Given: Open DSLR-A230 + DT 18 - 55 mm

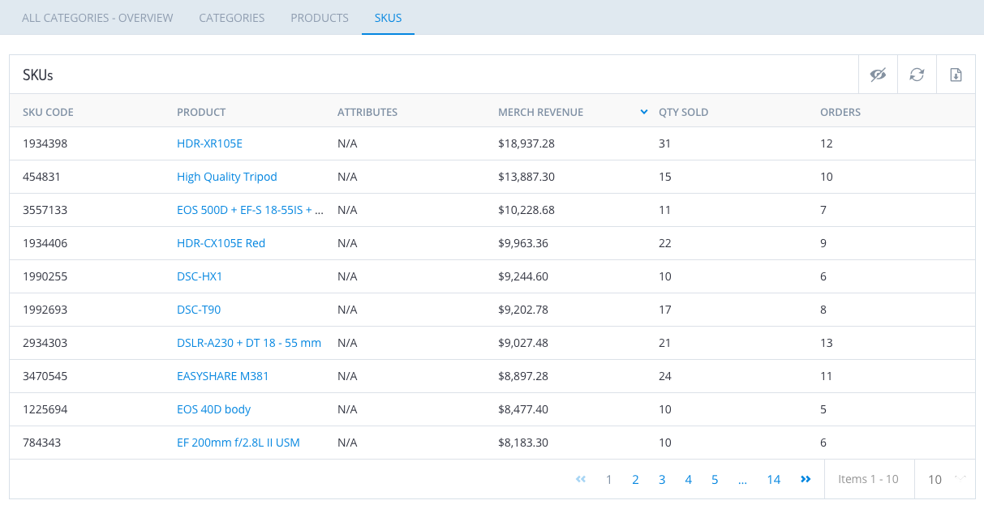Looking at the screenshot, I should pyautogui.click(x=249, y=343).
